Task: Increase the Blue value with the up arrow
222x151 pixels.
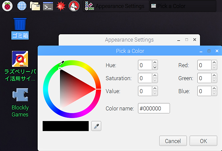Action: [x=214, y=88]
